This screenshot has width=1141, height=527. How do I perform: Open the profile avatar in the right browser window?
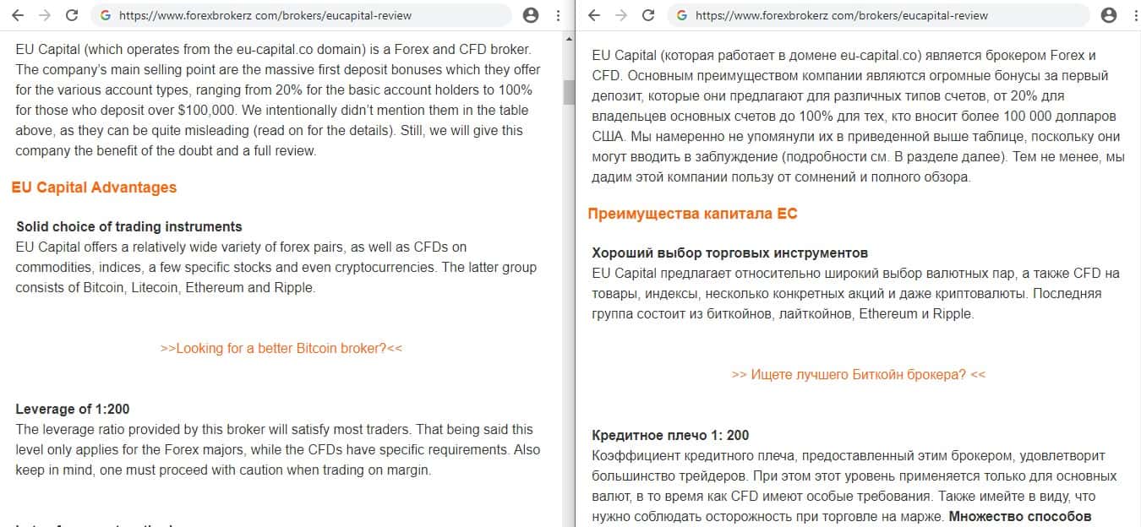[1110, 15]
